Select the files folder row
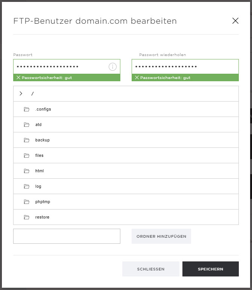252x290 pixels. pyautogui.click(x=126, y=155)
